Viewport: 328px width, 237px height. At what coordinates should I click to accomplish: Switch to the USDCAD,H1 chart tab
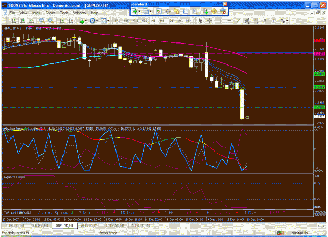(115, 225)
